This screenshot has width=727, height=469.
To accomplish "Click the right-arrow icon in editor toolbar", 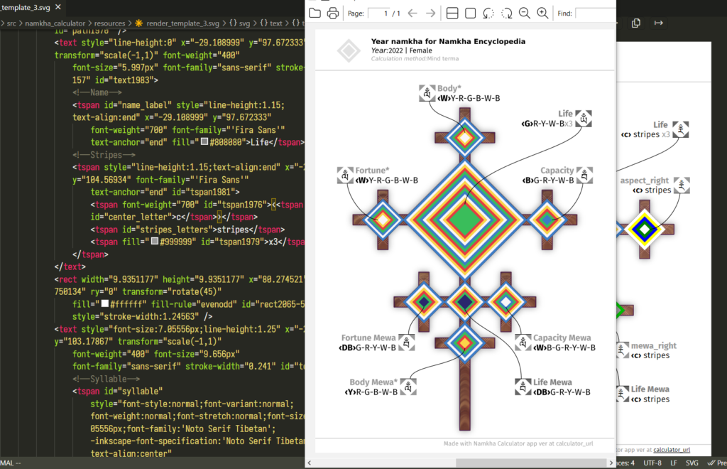I will [x=658, y=23].
